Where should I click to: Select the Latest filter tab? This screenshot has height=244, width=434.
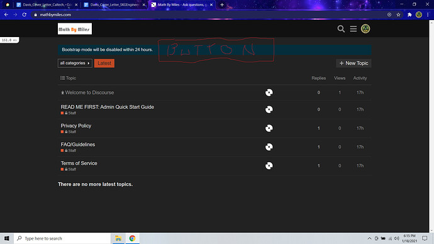coord(104,63)
